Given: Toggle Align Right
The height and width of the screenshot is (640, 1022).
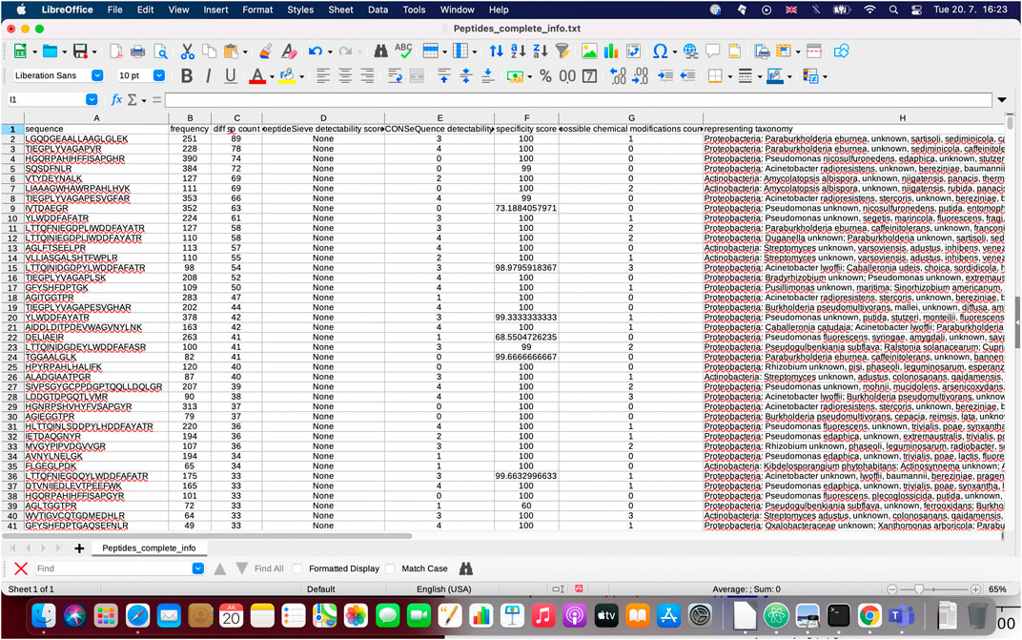Looking at the screenshot, I should click(367, 76).
